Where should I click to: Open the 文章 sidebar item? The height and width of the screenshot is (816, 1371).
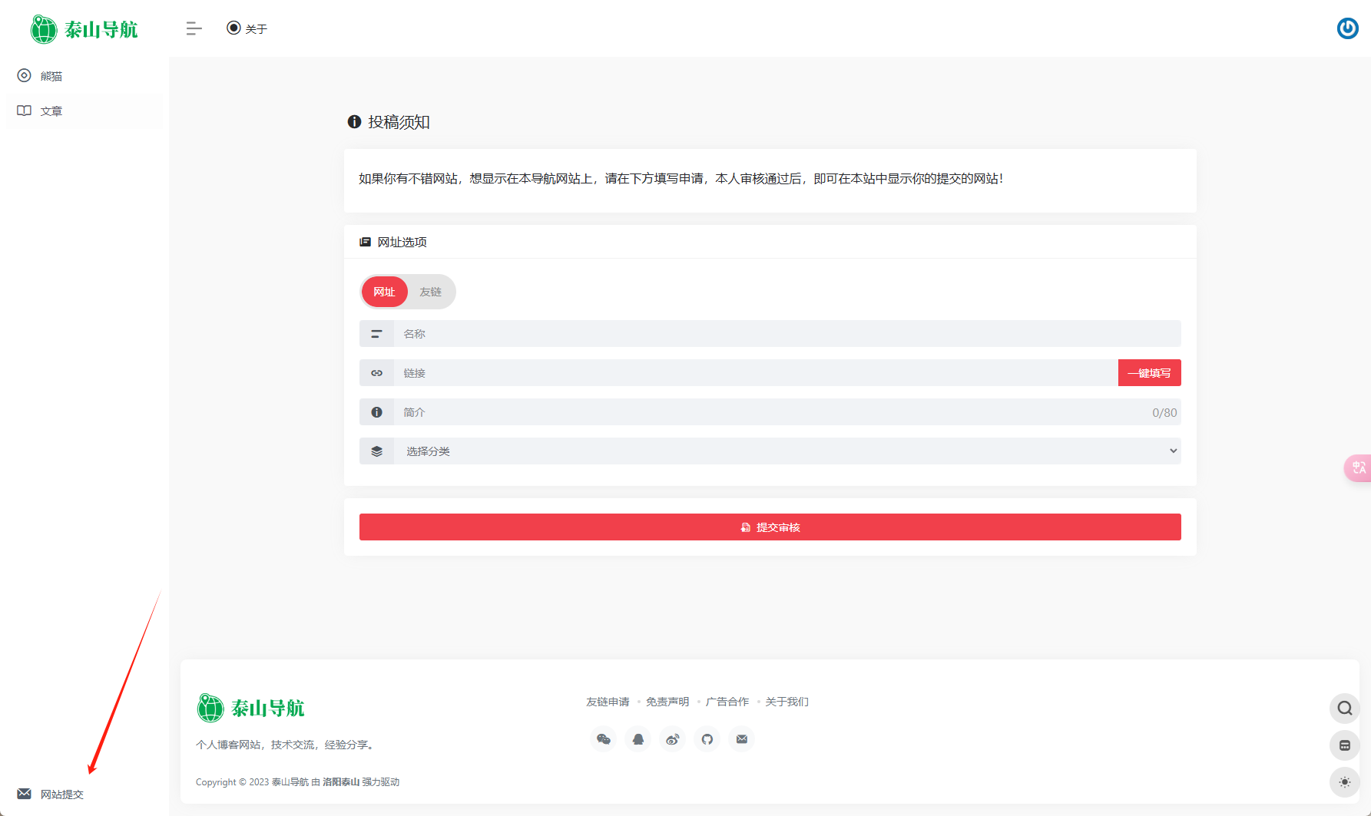pos(84,111)
